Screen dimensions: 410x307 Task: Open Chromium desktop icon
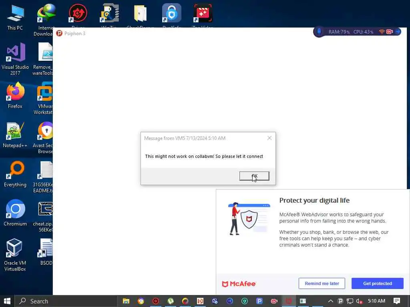[15, 213]
